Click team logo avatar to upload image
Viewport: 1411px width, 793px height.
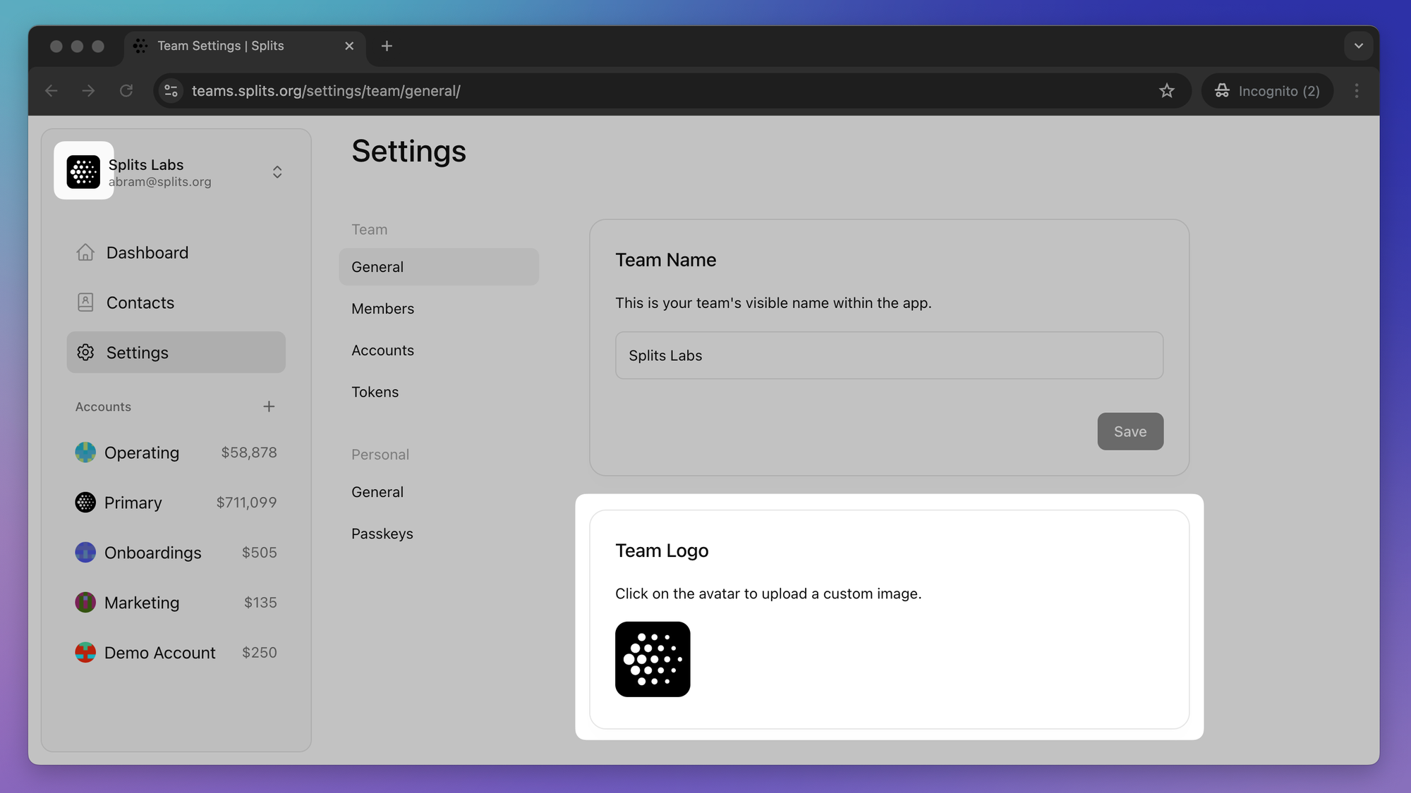click(x=653, y=659)
